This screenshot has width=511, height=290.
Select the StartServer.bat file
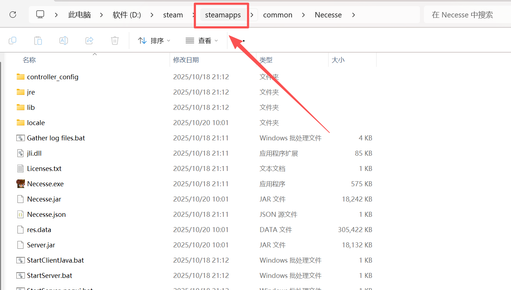point(49,275)
